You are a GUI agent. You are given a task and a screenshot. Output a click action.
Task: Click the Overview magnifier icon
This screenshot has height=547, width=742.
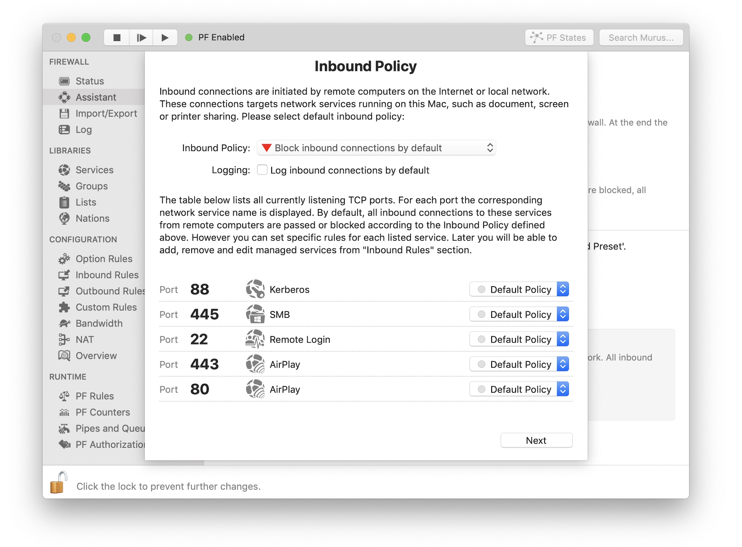coord(64,356)
